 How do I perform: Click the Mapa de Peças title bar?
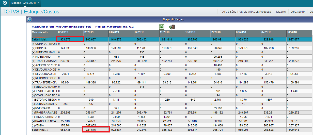(170, 19)
